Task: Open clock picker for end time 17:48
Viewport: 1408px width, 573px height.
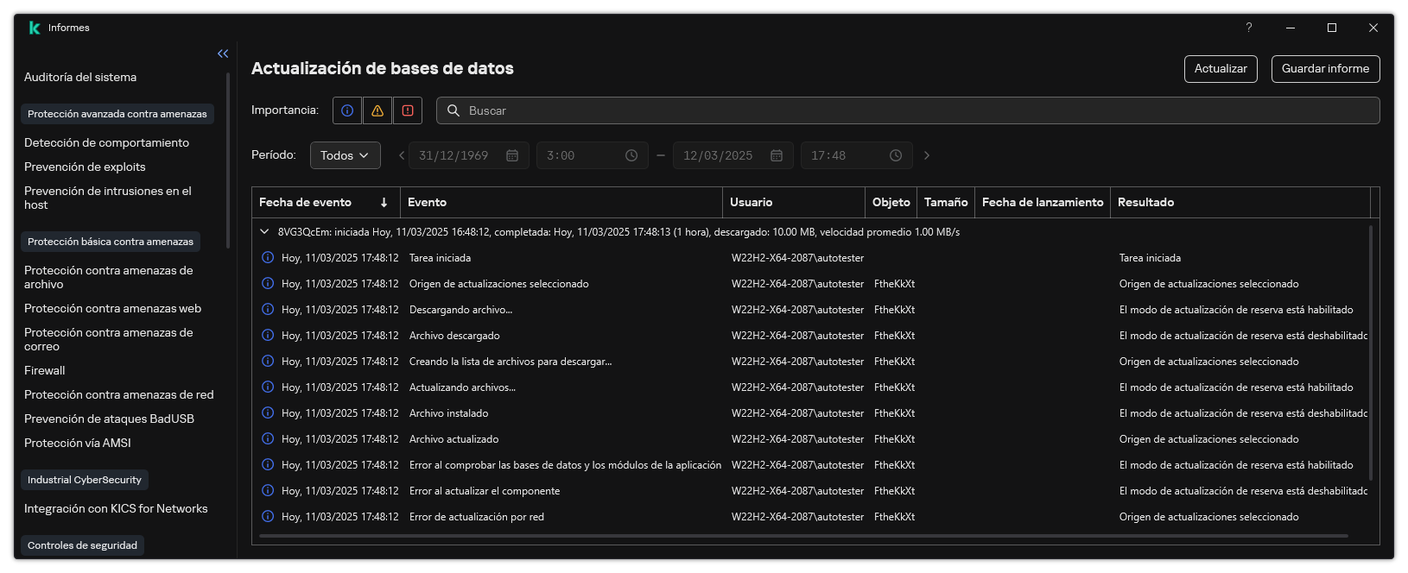Action: click(896, 155)
